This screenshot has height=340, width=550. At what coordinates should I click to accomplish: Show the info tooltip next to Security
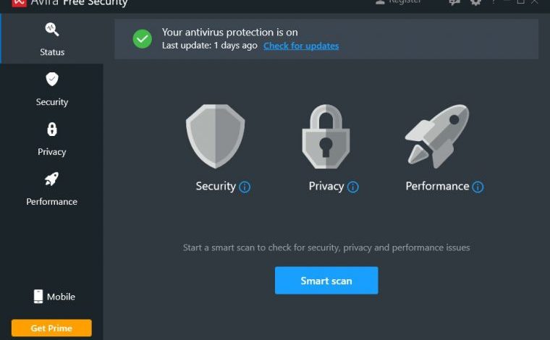245,187
